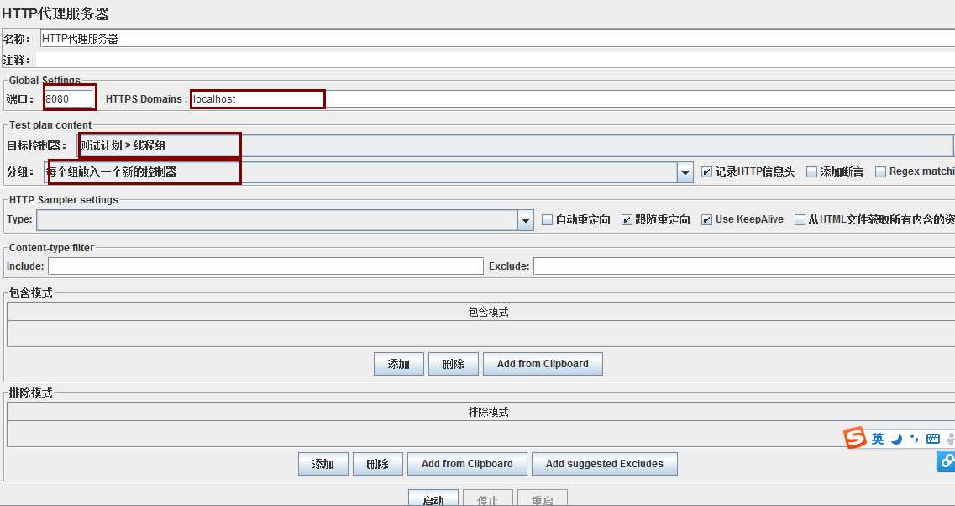The width and height of the screenshot is (955, 506).
Task: Click the Sogou punctuation mode icon
Action: [914, 439]
